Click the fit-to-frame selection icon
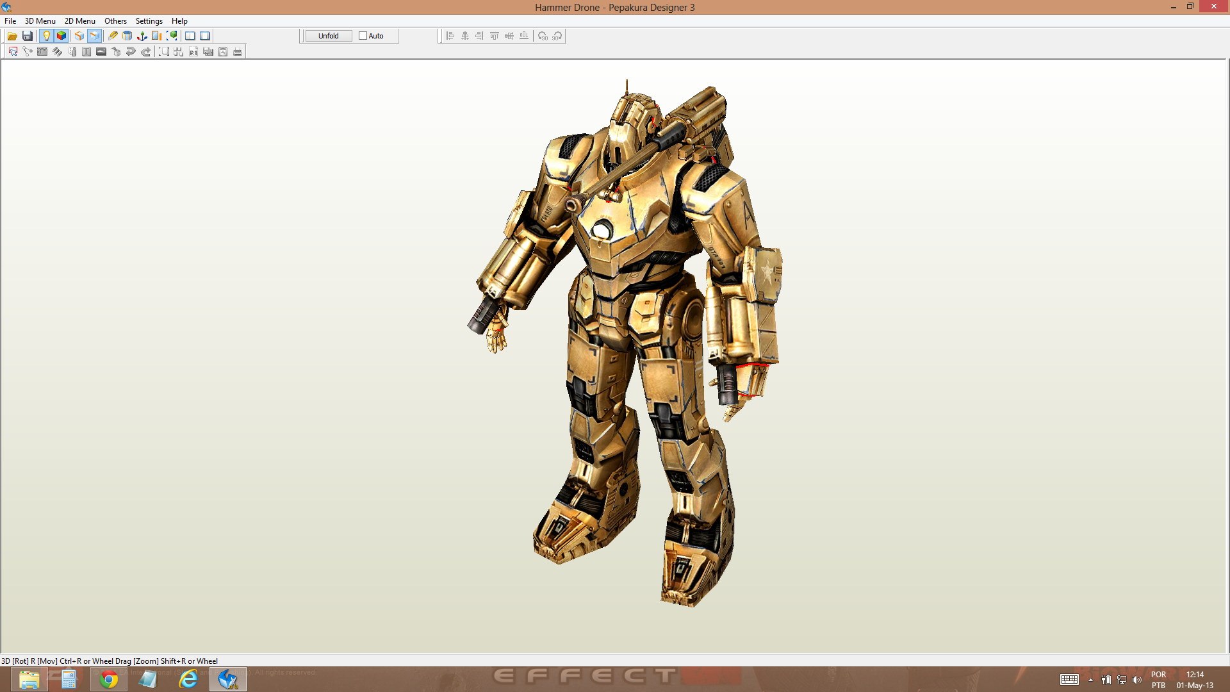The image size is (1230, 692). [164, 52]
